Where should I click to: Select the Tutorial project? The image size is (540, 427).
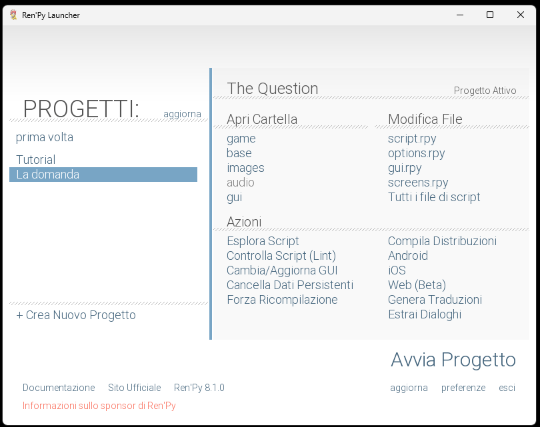[x=35, y=160]
